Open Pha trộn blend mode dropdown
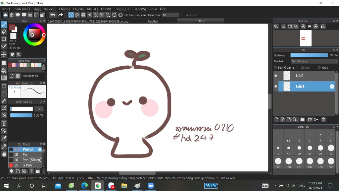This screenshot has width=339, height=191. coord(314,61)
